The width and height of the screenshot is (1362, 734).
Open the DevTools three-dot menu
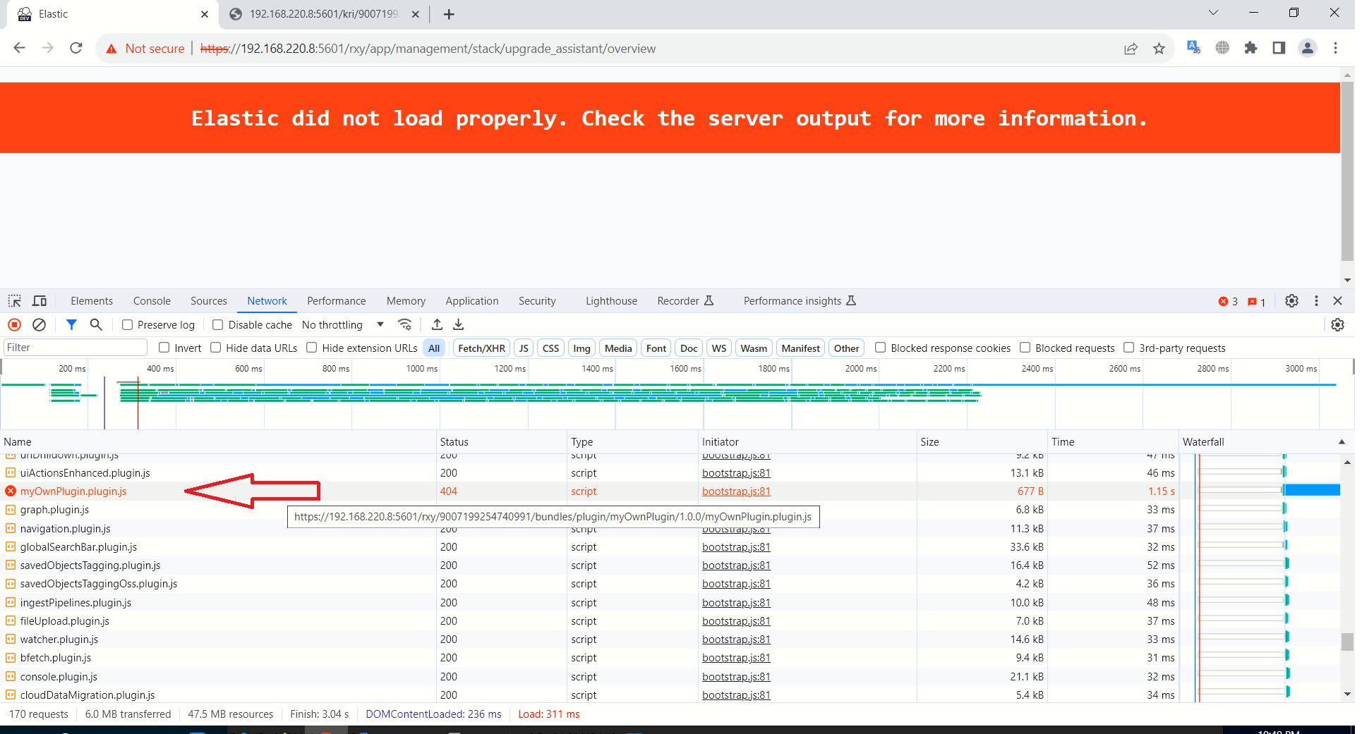[x=1316, y=301]
